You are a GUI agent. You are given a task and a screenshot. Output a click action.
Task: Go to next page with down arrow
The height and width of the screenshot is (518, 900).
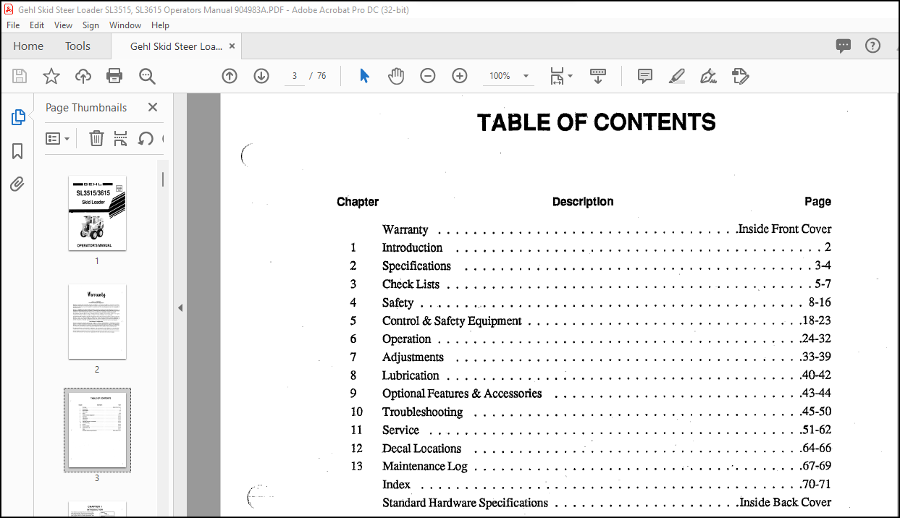click(261, 76)
